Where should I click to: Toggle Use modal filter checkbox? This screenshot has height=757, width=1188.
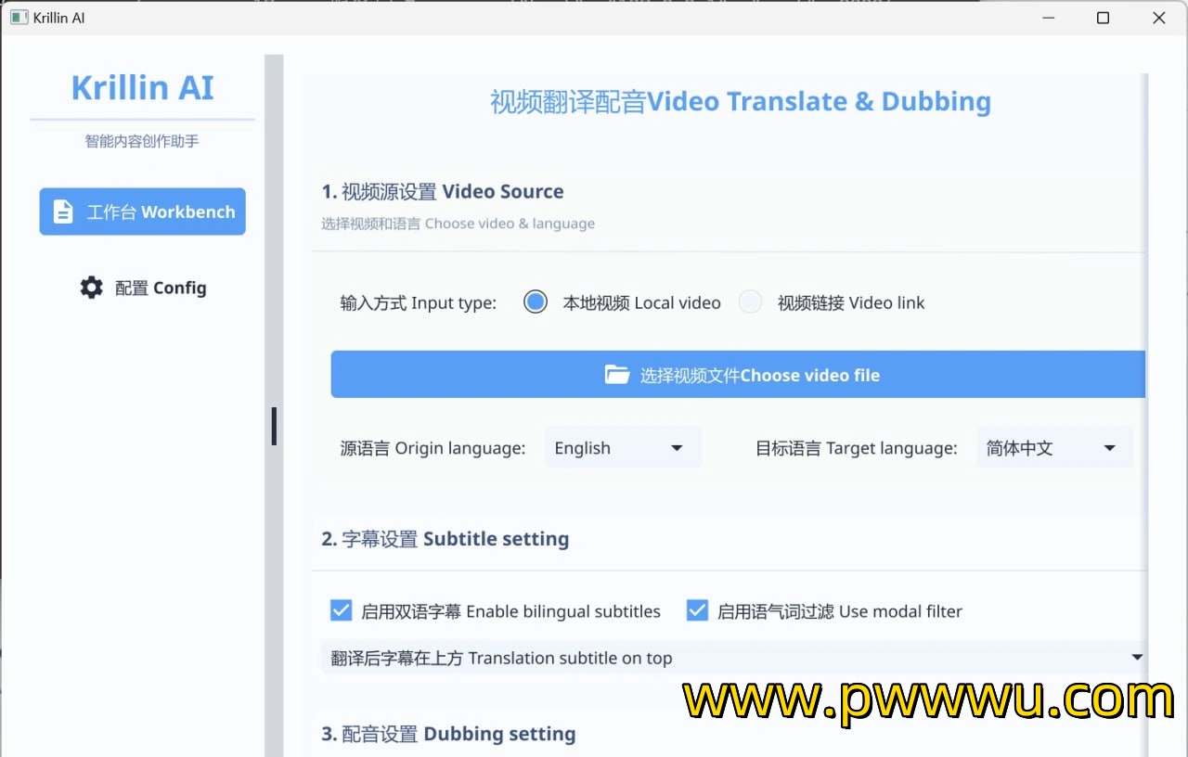pos(697,610)
